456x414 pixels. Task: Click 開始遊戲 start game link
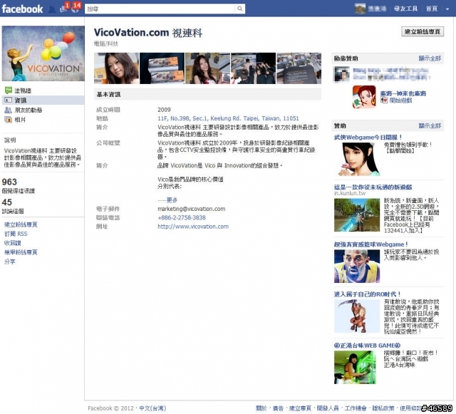400,100
